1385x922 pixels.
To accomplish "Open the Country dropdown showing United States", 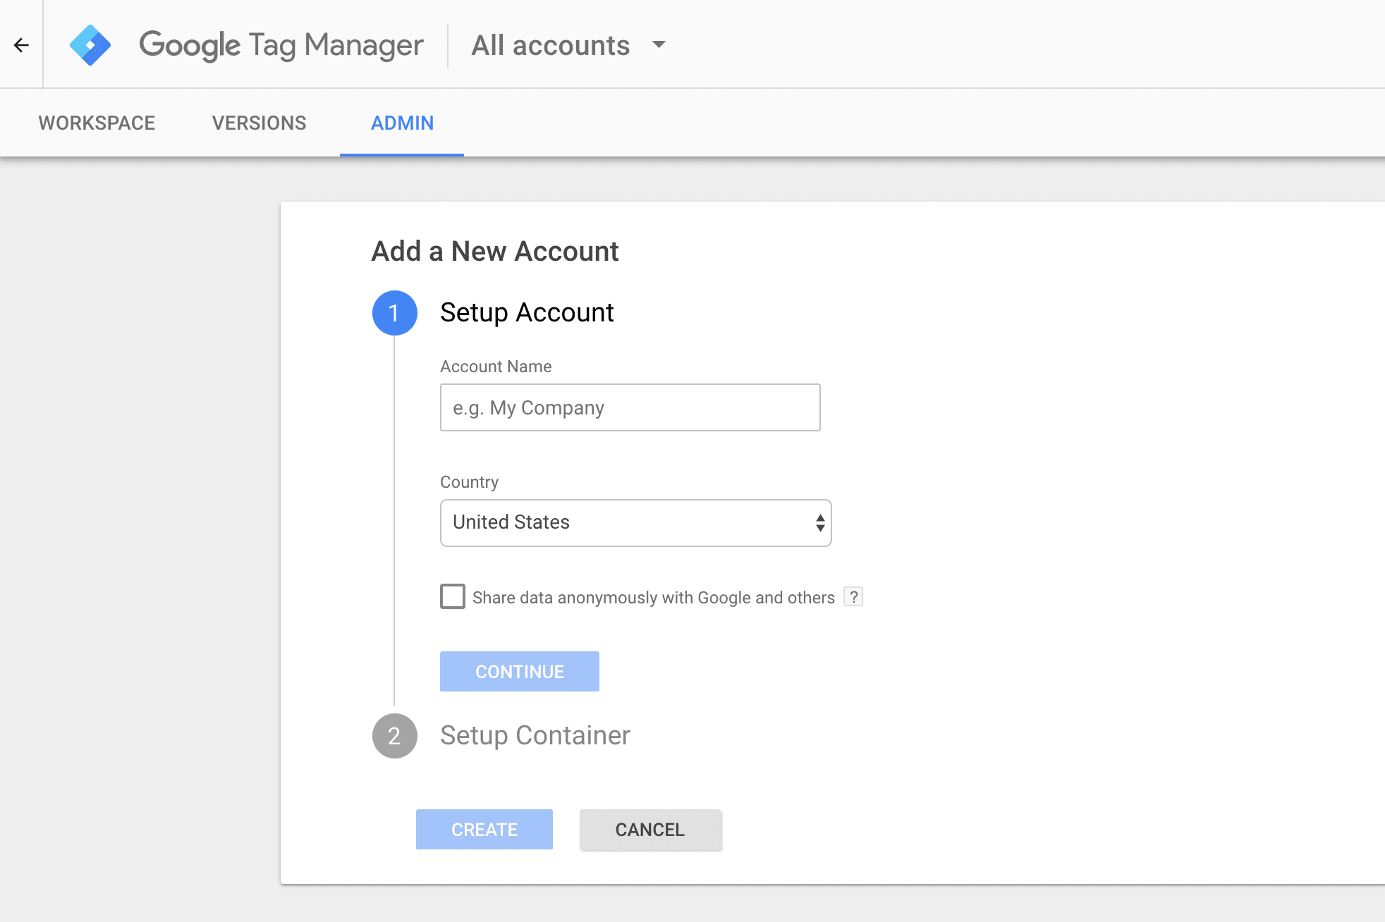I will pos(635,522).
